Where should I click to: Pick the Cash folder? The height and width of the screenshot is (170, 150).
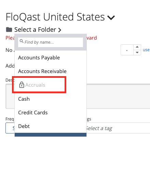click(x=51, y=99)
